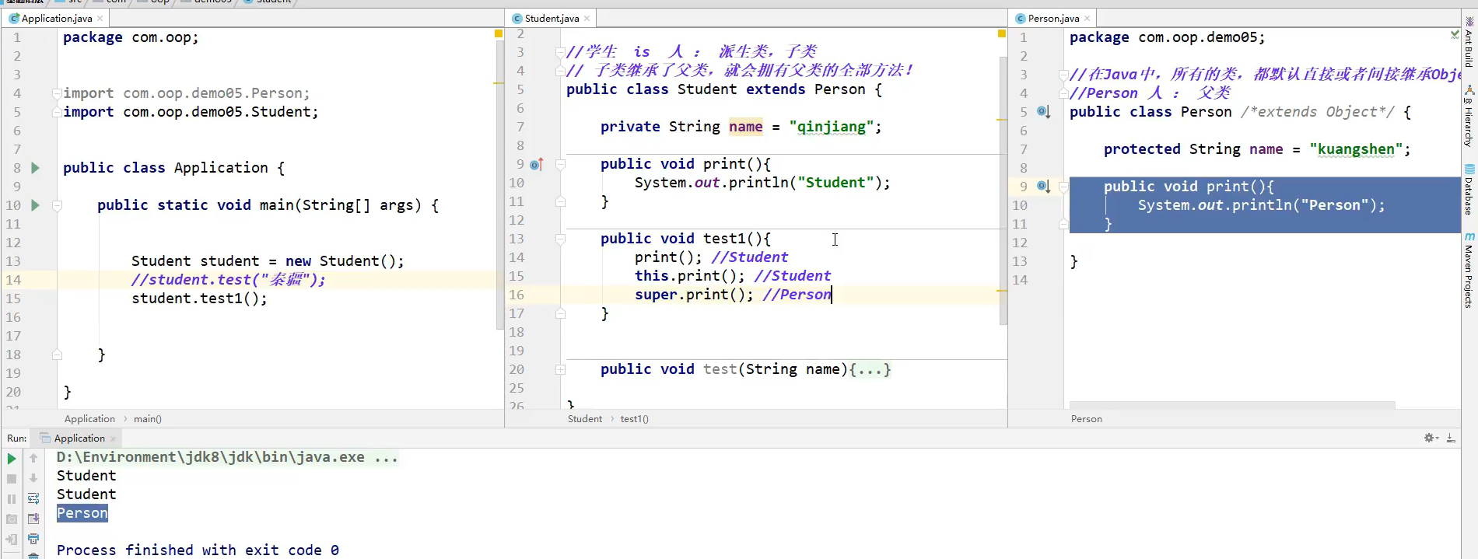
Task: Collapse test1() method fold in Student.java
Action: (560, 239)
